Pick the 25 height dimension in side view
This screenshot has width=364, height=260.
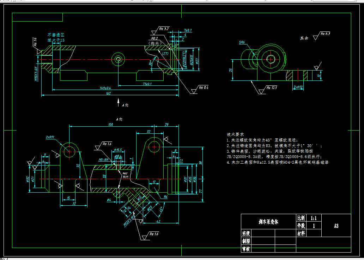(231, 70)
